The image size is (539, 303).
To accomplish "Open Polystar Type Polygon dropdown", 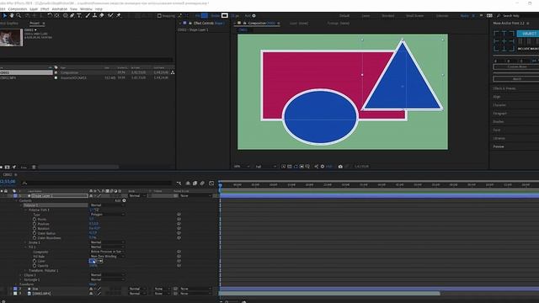I will click(x=107, y=215).
